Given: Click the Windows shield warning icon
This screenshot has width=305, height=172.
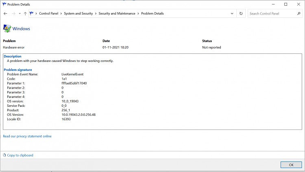Looking at the screenshot, I should (7, 29).
